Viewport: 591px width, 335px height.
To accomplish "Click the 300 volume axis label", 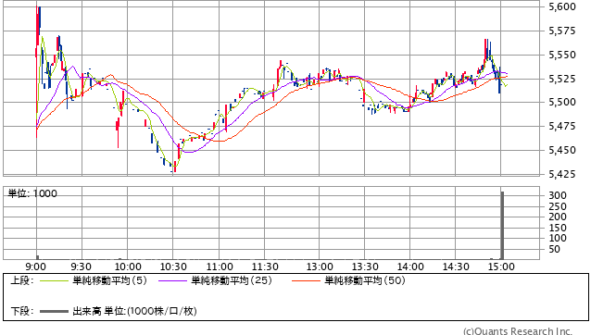I will [558, 195].
